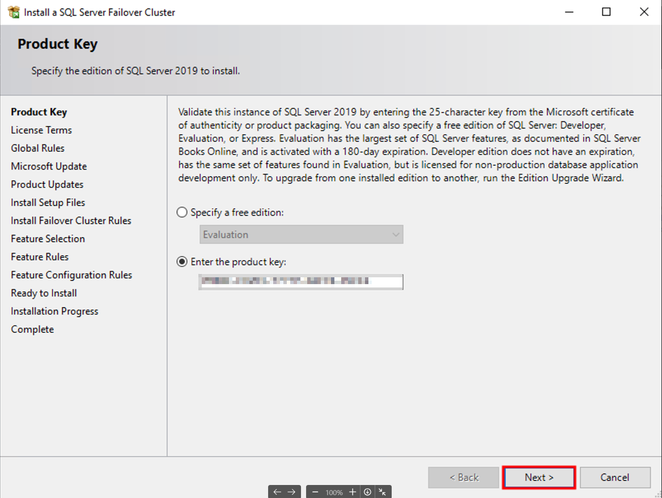
Task: Minimize the installer window
Action: 569,12
